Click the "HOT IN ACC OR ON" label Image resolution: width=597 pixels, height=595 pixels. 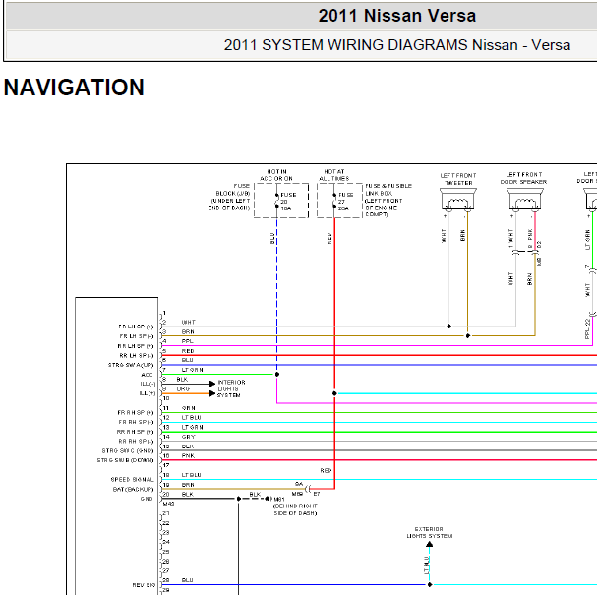click(x=276, y=175)
